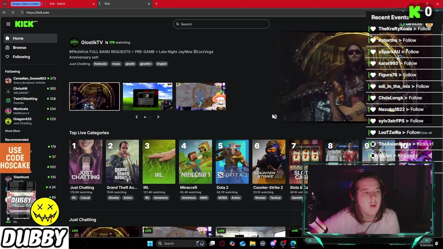Open ChrisAM followed channel

(x=30, y=91)
